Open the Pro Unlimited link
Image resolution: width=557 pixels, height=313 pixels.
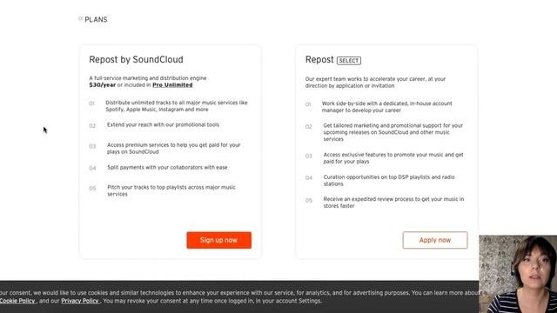point(172,85)
